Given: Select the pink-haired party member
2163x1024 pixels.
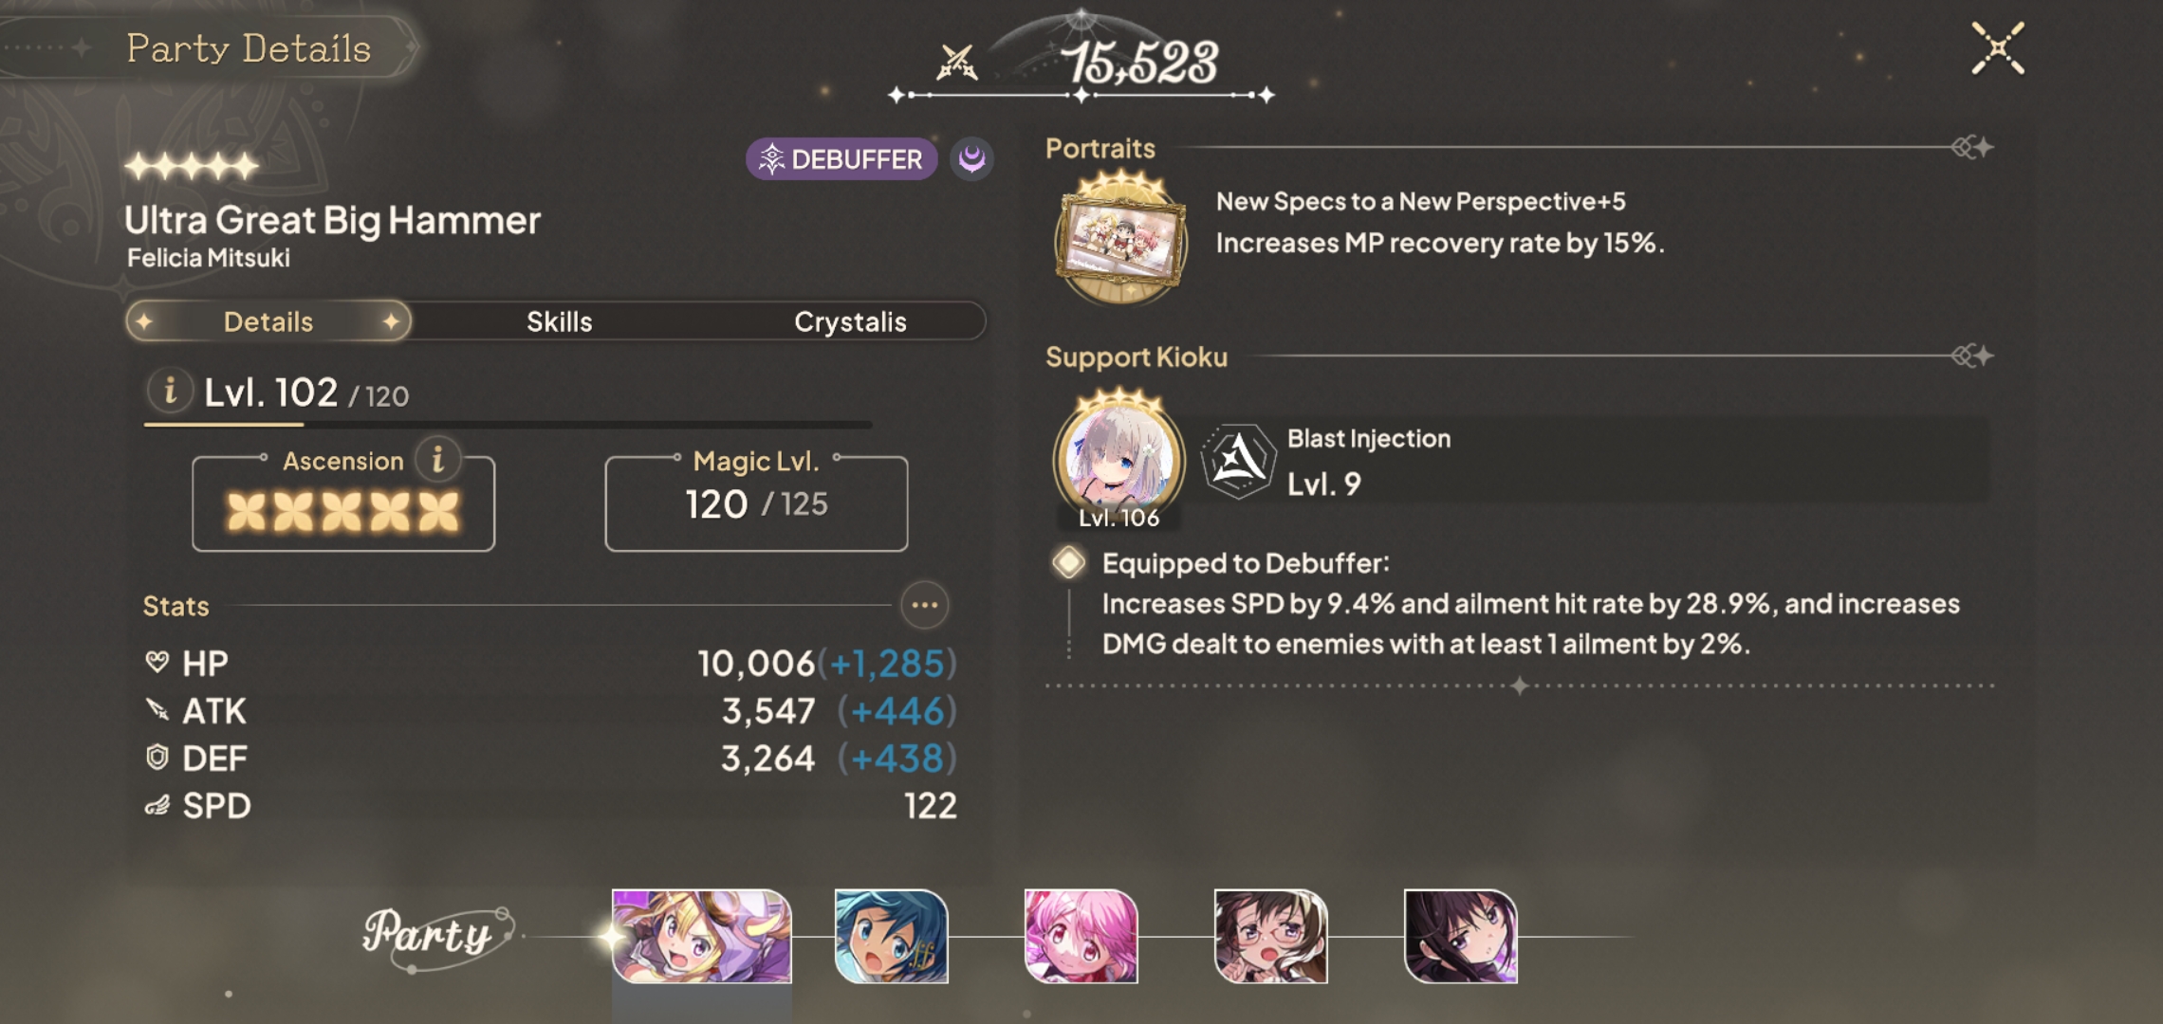Looking at the screenshot, I should click(x=1081, y=936).
